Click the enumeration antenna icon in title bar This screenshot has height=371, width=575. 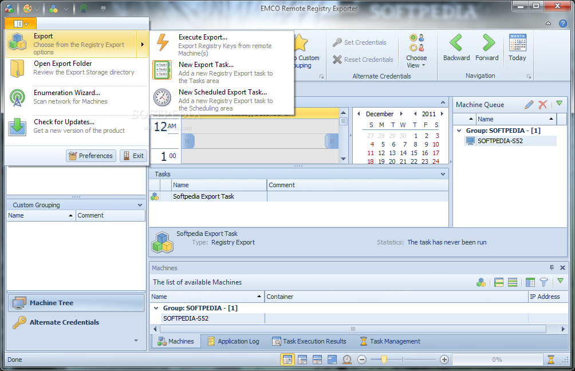(84, 8)
